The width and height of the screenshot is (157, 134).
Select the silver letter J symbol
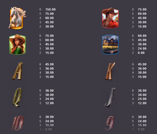(x=110, y=97)
